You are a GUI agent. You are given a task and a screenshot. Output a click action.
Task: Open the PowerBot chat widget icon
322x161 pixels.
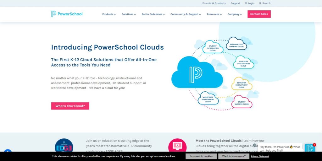310,148
